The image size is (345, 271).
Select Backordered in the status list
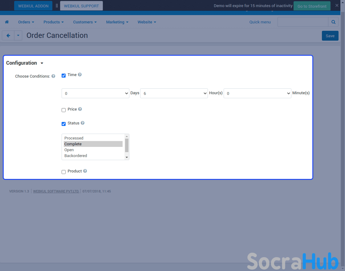click(x=76, y=156)
